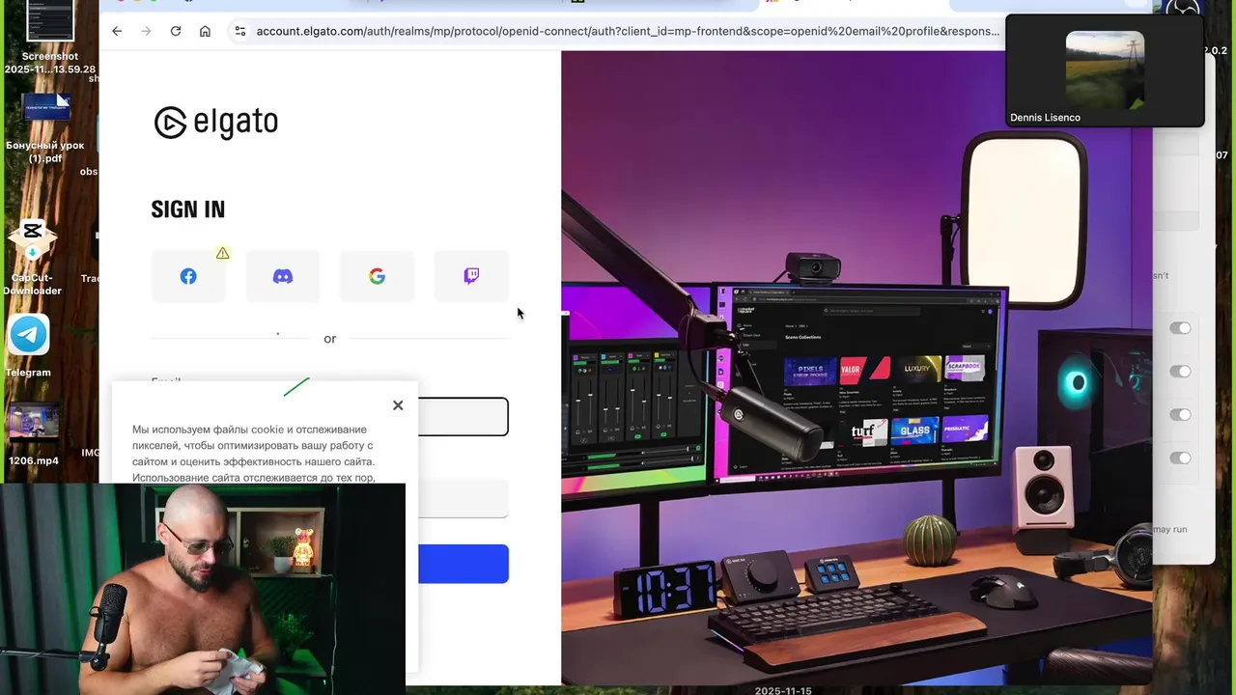
Task: View site information icon in address bar
Action: point(239,31)
